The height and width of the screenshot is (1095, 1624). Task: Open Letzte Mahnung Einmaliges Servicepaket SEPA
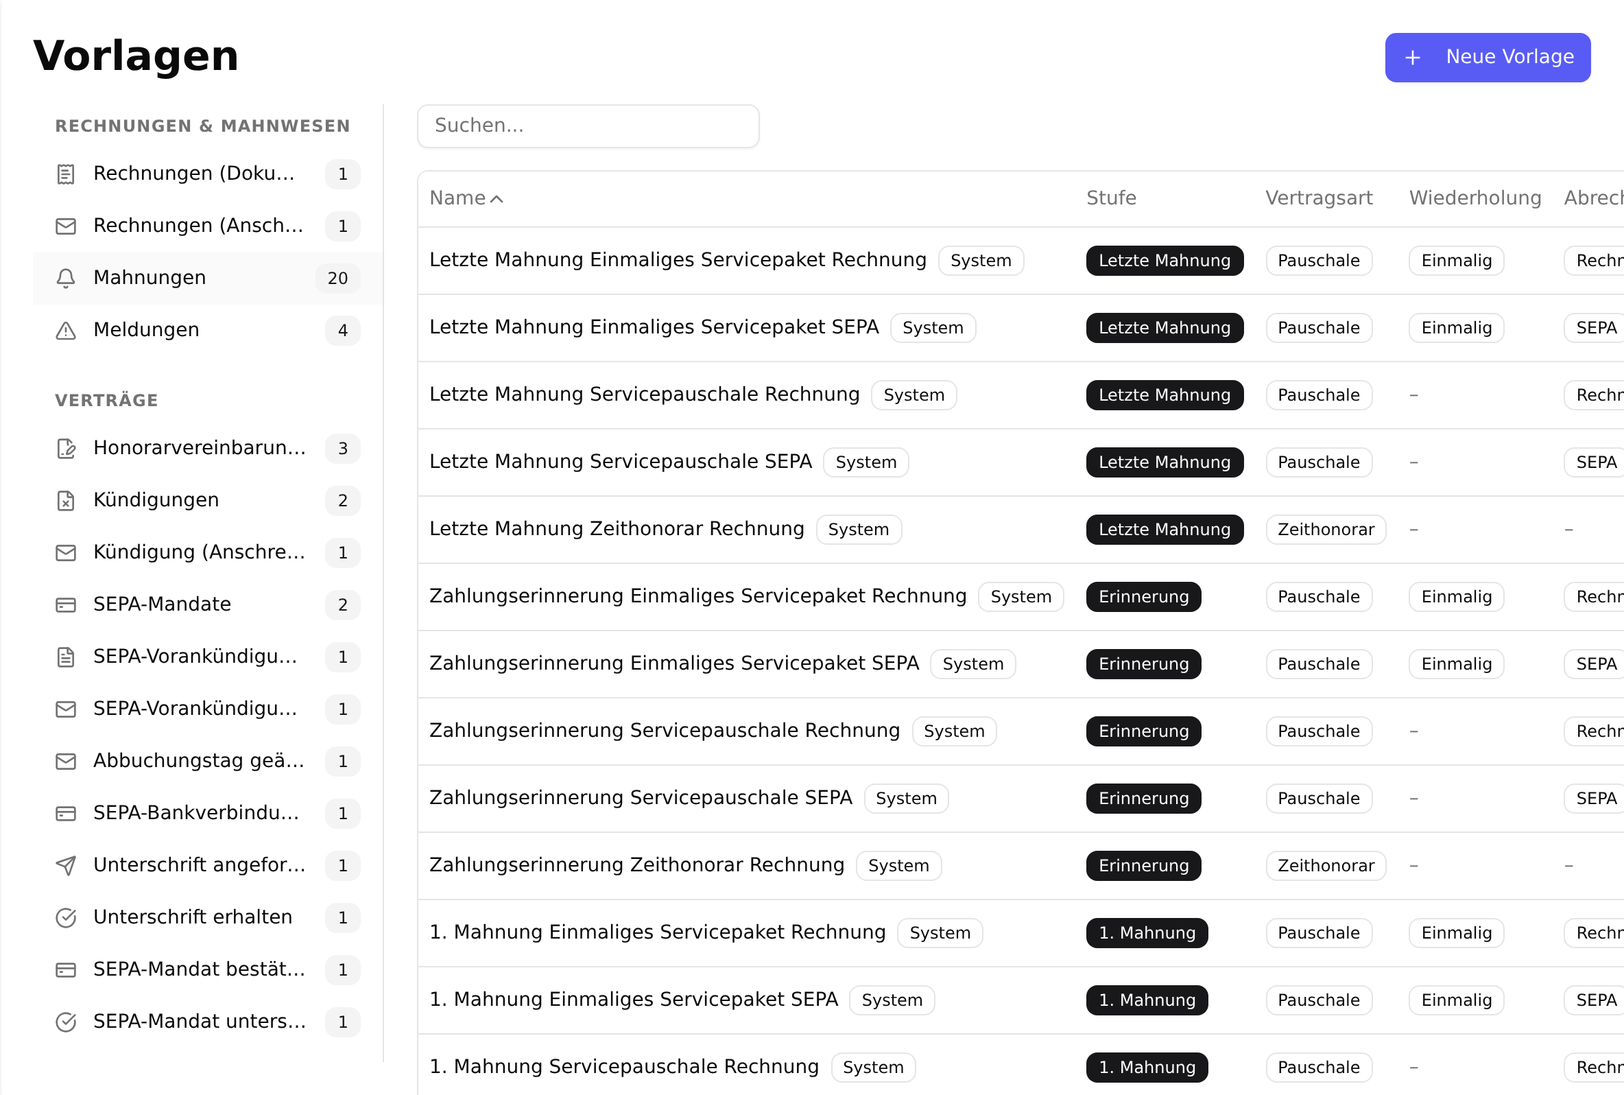coord(654,327)
